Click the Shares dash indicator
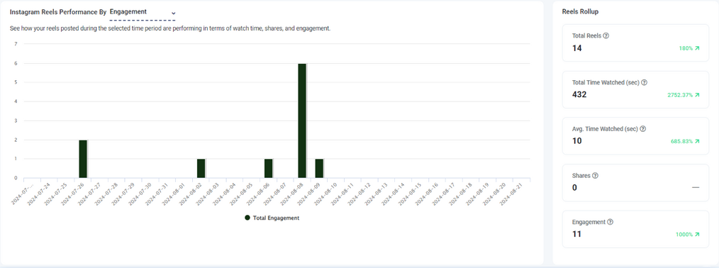Screen dimensions: 719x268 (696, 188)
